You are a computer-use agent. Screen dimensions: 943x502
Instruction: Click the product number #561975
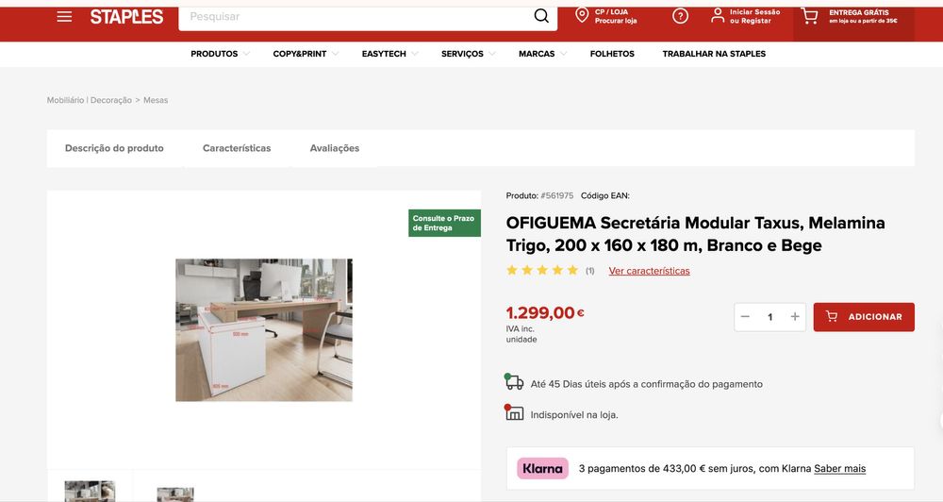(x=557, y=195)
